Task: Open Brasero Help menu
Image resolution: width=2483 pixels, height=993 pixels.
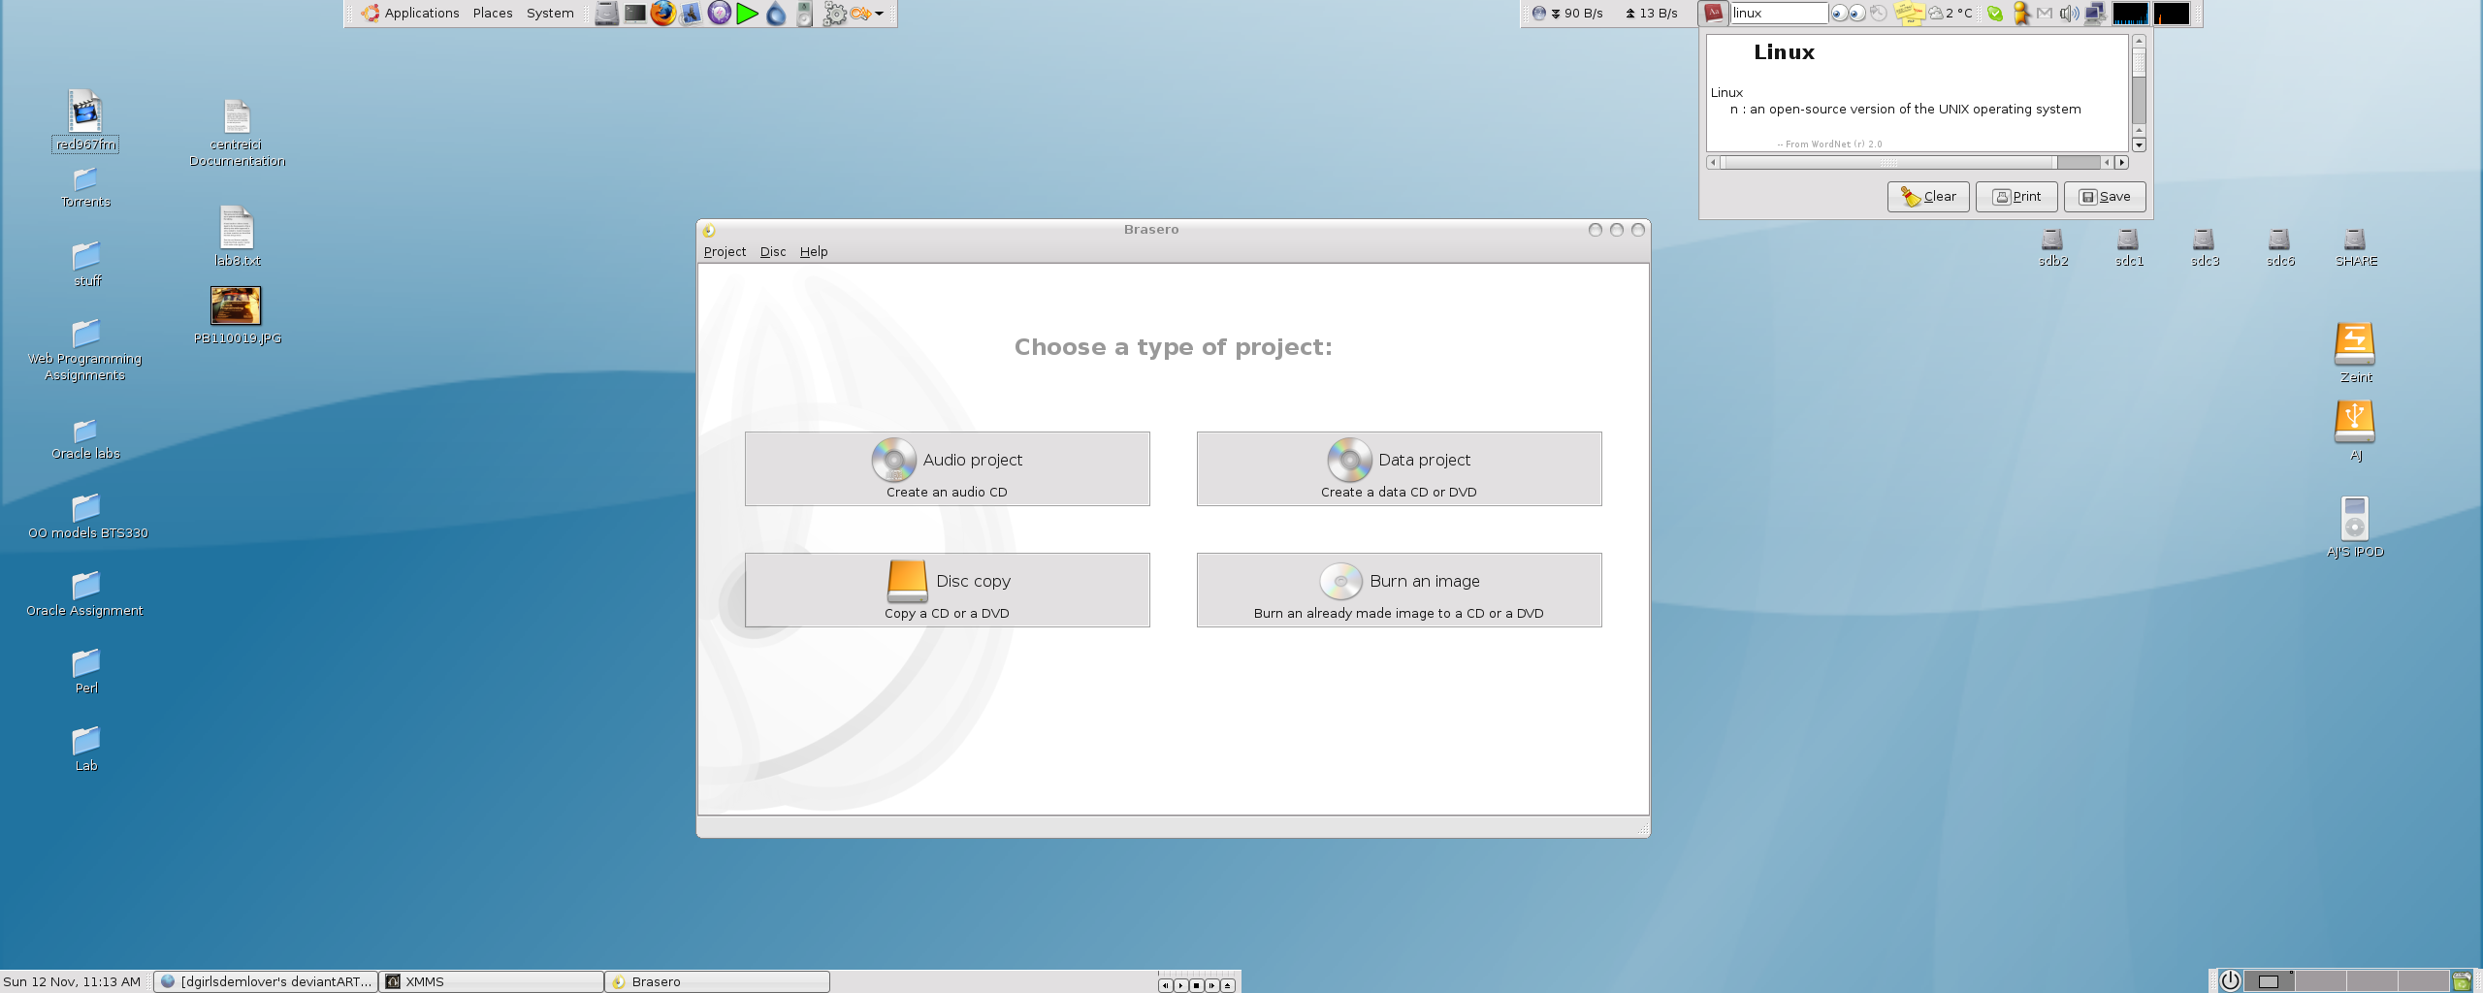Action: [814, 251]
